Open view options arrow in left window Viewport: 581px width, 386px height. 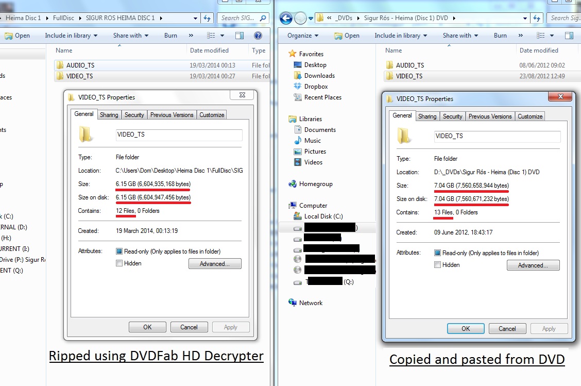[x=223, y=36]
